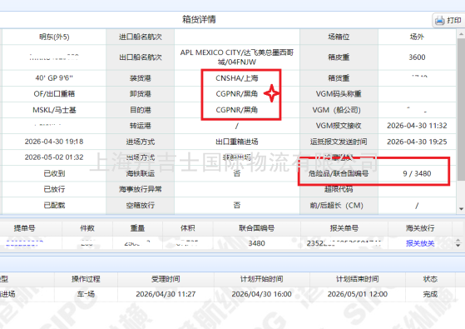465x329 pixels.
Task: Click the 2026/05/01 12:00 planned end cell
Action: (358, 294)
